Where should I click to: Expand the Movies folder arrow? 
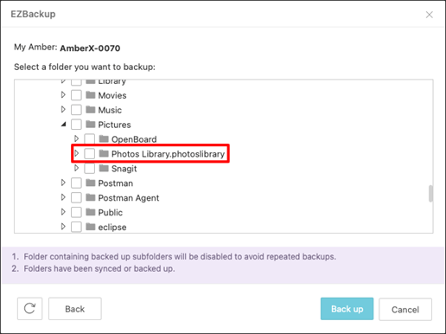[x=63, y=95]
